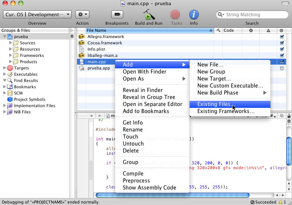Viewport: 292px width, 205px height.
Task: Uncheck the Allegro.framework target checkbox
Action: coord(282,37)
